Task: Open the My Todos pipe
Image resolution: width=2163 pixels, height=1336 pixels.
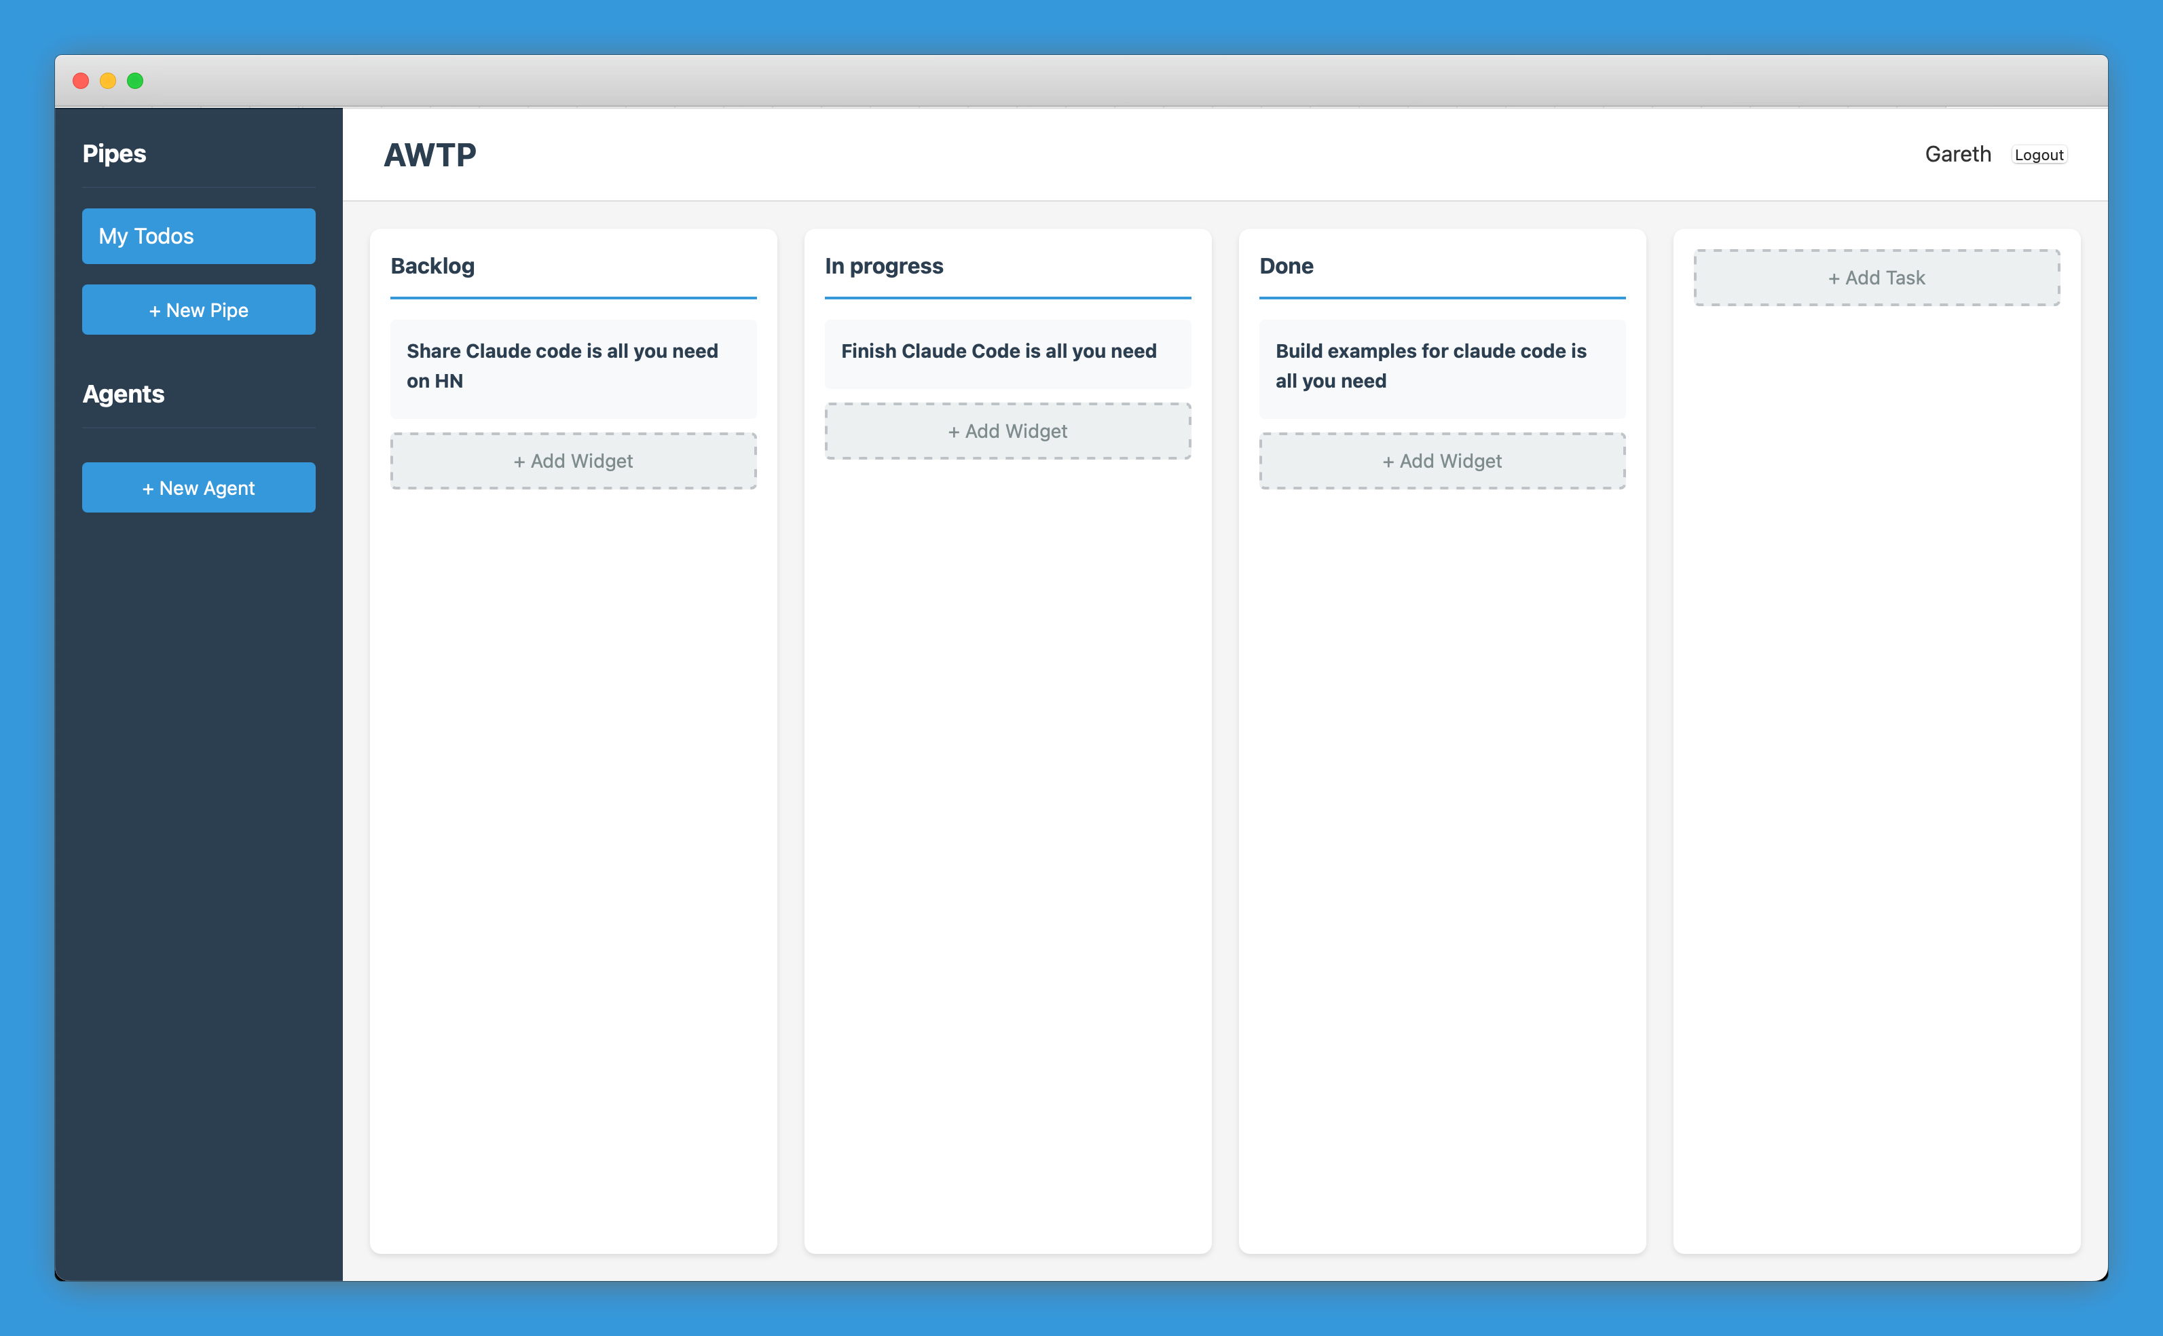Action: pos(198,236)
